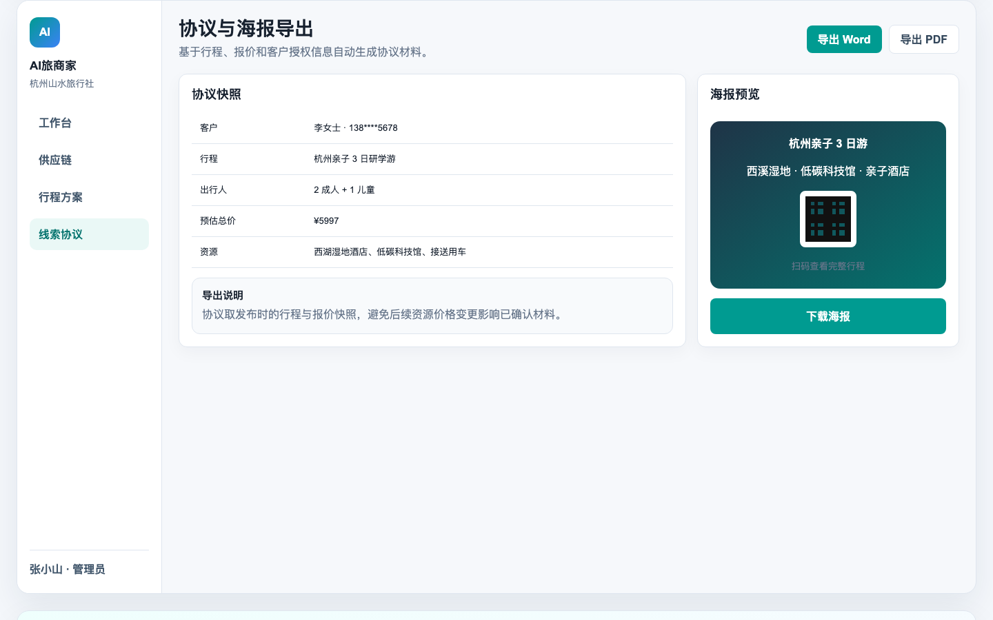
Task: Click the 协议快照 card heading
Action: click(217, 94)
